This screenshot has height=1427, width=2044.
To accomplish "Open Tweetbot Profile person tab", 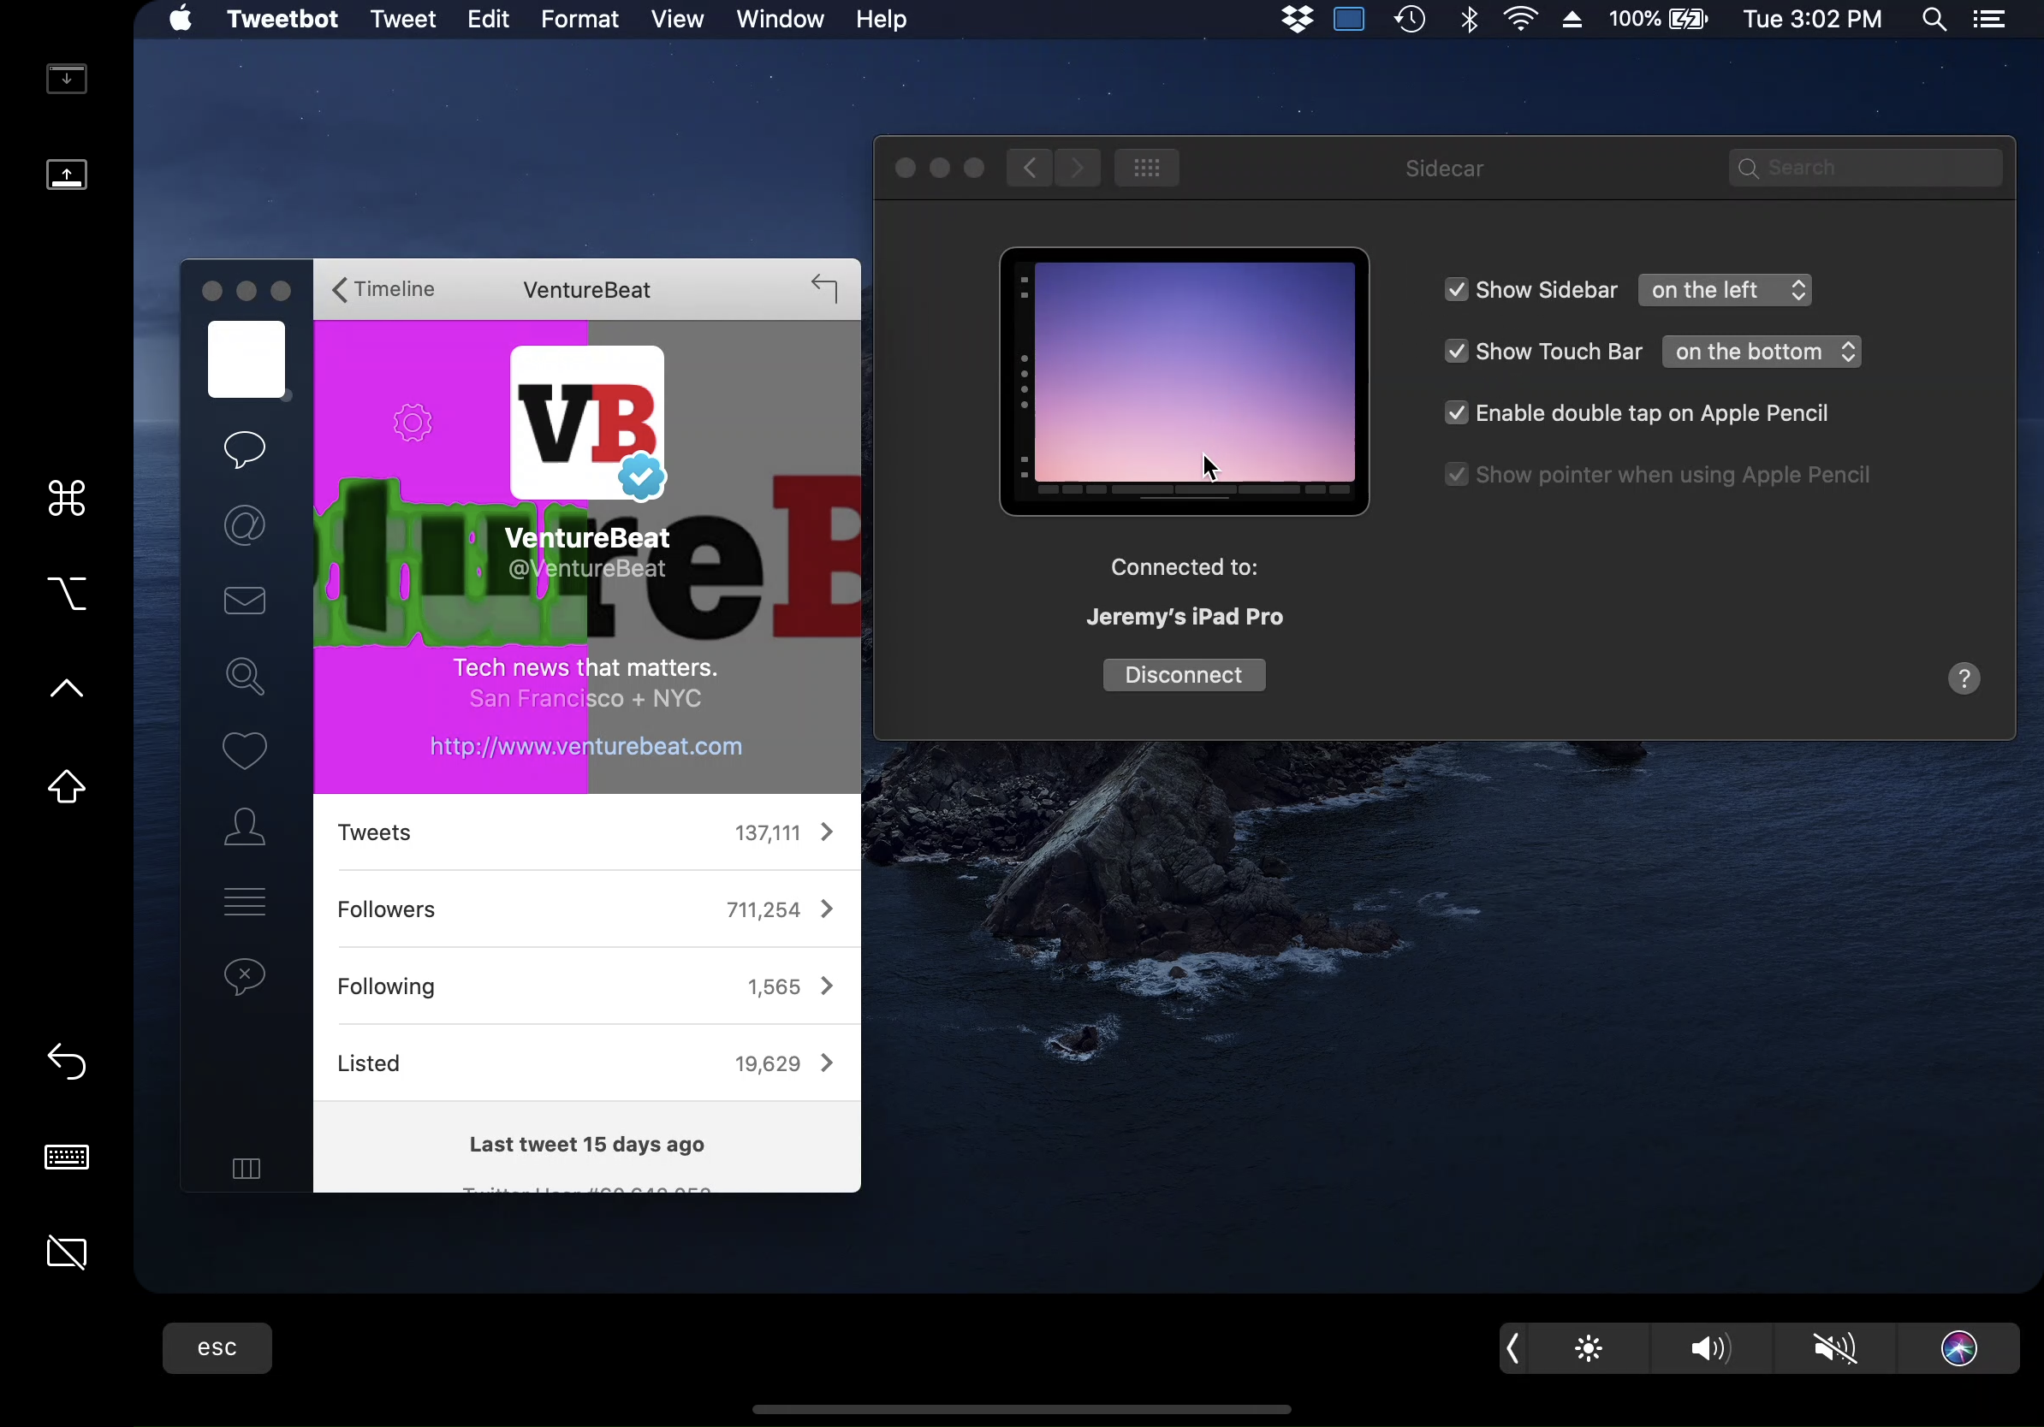I will (245, 826).
